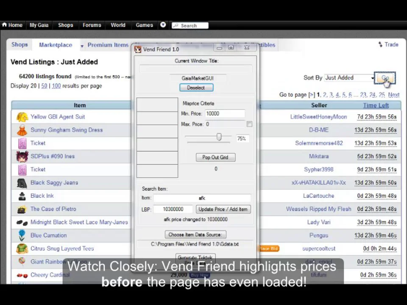Open the Games menu

pos(144,25)
